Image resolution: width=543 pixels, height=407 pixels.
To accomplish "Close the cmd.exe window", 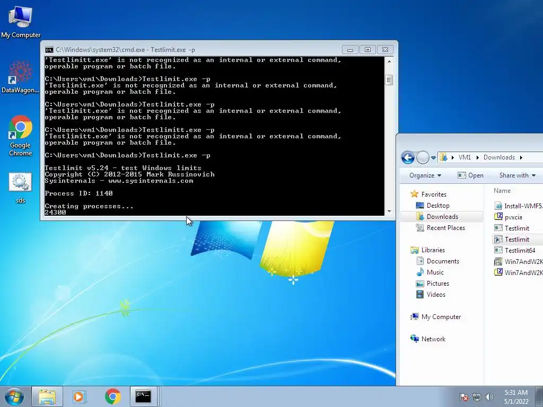I will (x=385, y=50).
